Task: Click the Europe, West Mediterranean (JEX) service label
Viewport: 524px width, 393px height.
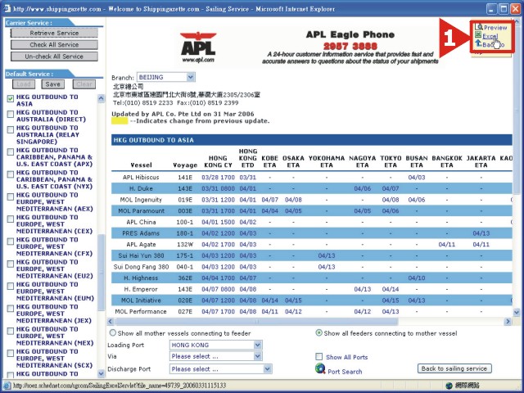Action: pos(54,314)
